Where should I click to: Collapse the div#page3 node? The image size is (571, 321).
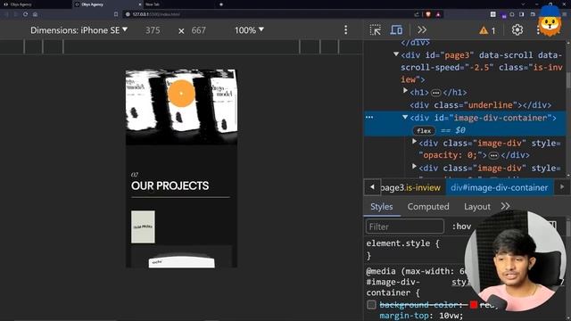(x=396, y=54)
